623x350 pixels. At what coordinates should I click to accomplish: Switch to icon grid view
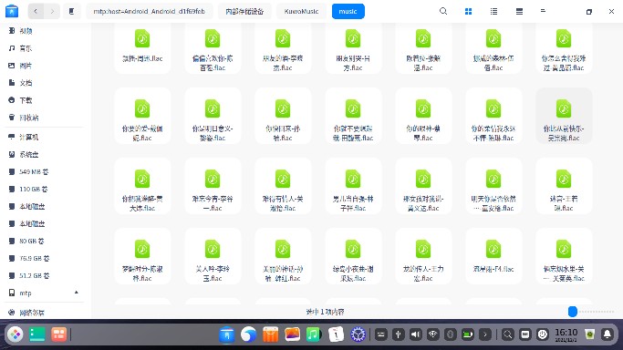point(469,12)
